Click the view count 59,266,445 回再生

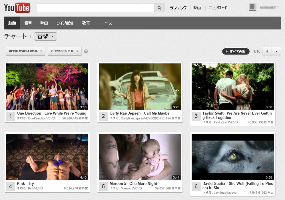click(75, 118)
